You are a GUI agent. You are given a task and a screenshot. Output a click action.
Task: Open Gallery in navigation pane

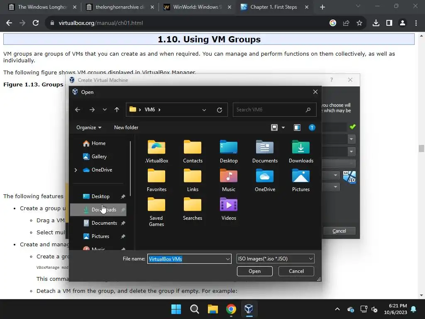pyautogui.click(x=95, y=157)
